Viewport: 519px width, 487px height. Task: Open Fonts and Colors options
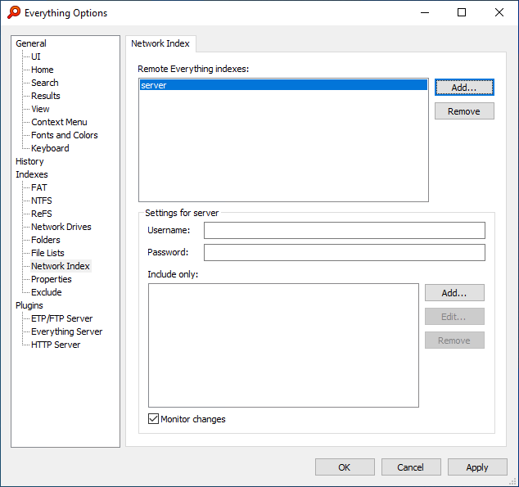tap(65, 135)
